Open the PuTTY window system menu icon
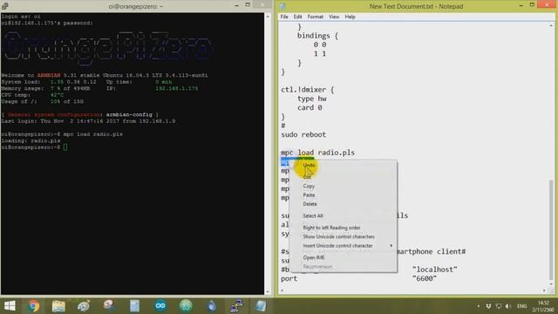Image resolution: width=558 pixels, height=314 pixels. (x=4, y=6)
